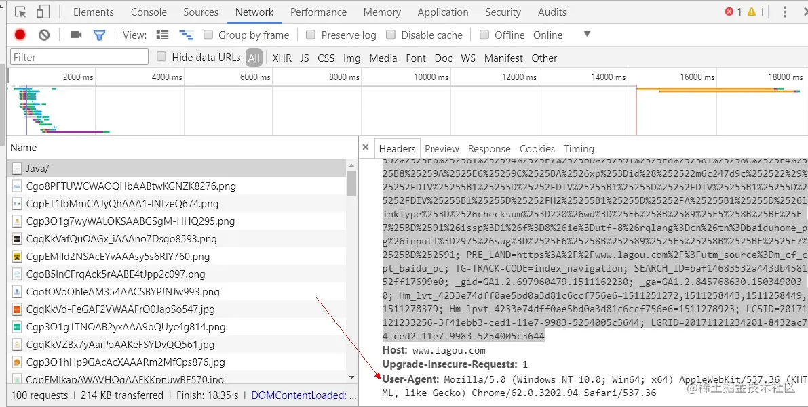Select request CgoB5lnCFrqAck5rAABE4tJpp2c097.png

click(177, 274)
